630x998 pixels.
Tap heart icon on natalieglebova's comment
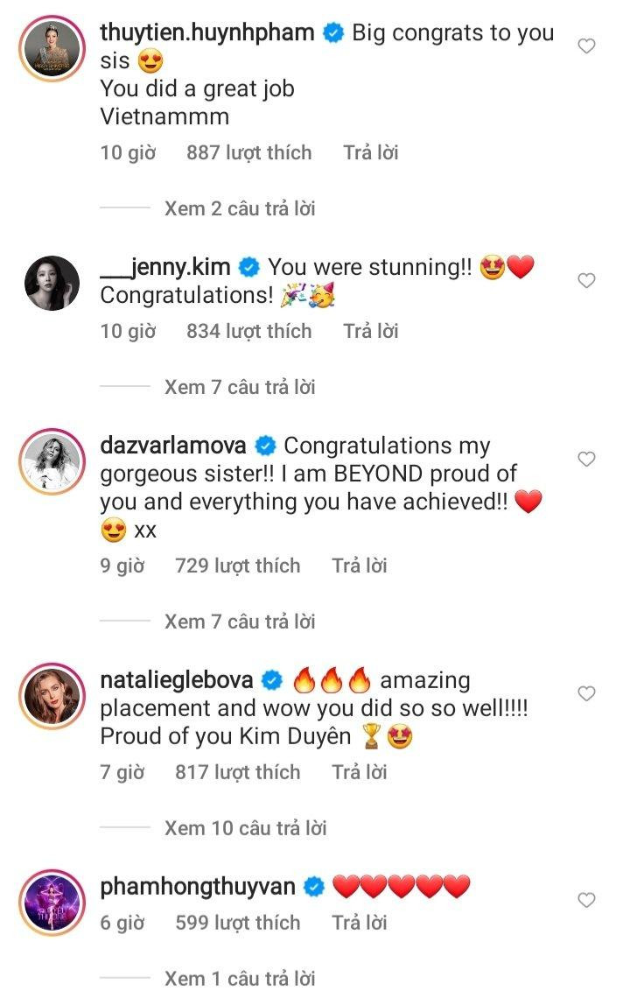click(x=586, y=693)
